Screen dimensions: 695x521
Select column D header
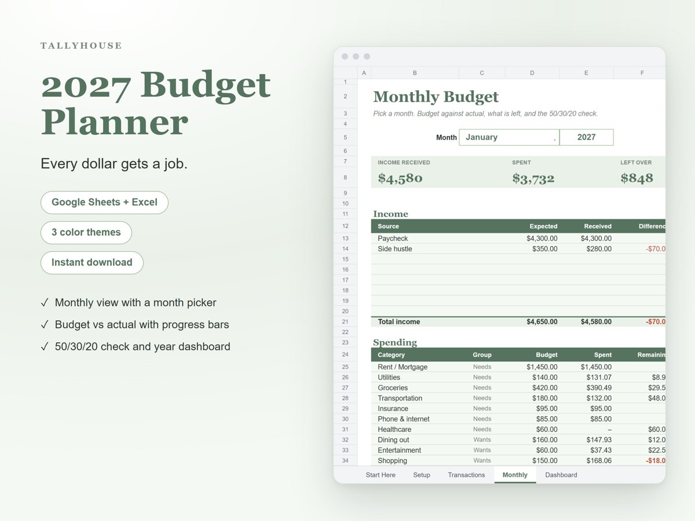coord(532,73)
